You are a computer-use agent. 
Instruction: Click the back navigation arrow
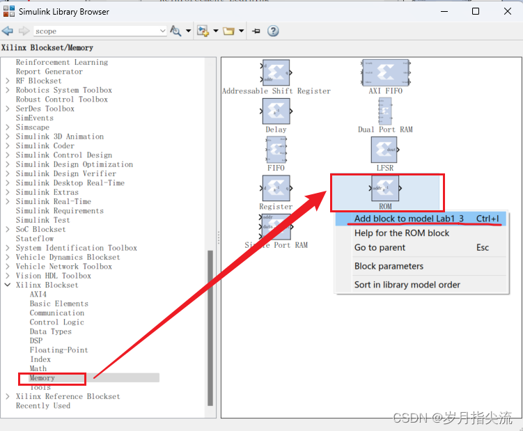click(8, 31)
